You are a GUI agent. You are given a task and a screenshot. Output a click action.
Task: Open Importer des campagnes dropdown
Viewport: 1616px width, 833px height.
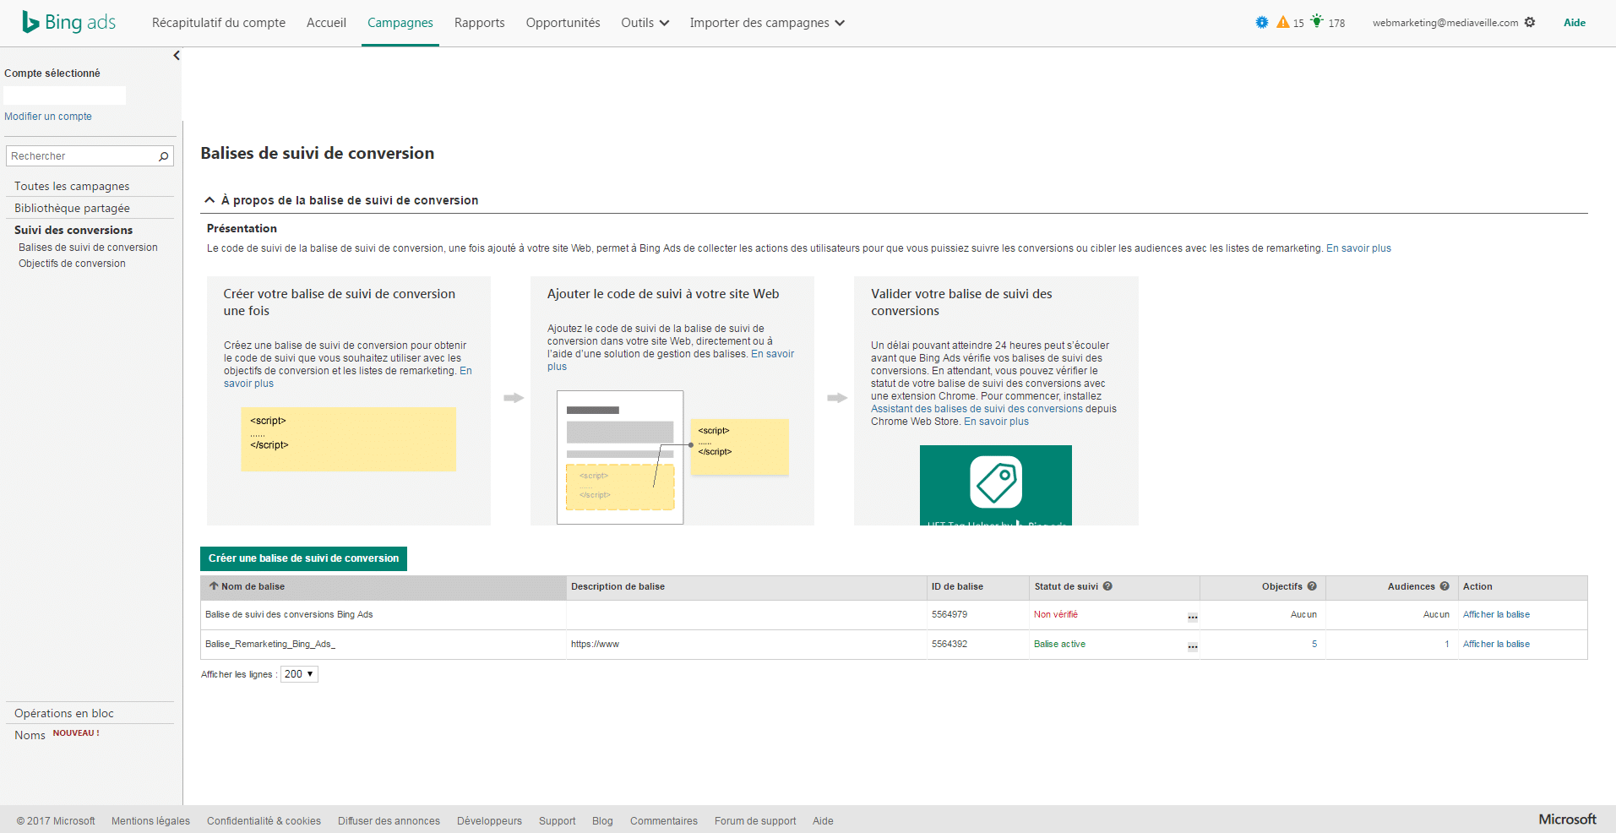767,23
